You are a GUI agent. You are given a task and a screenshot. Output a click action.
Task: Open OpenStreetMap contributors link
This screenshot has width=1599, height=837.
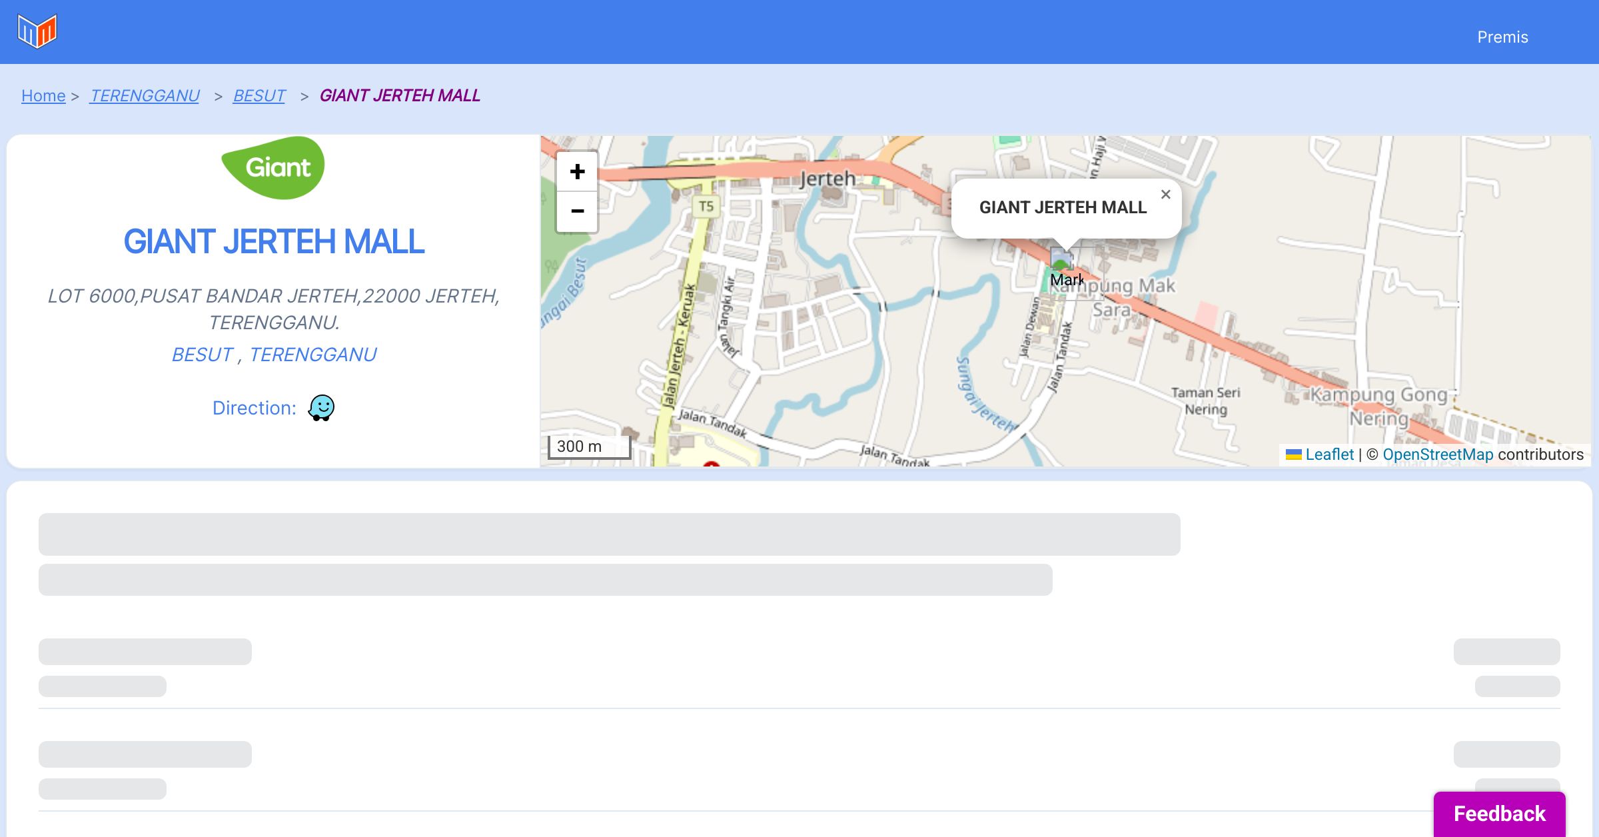tap(1438, 454)
